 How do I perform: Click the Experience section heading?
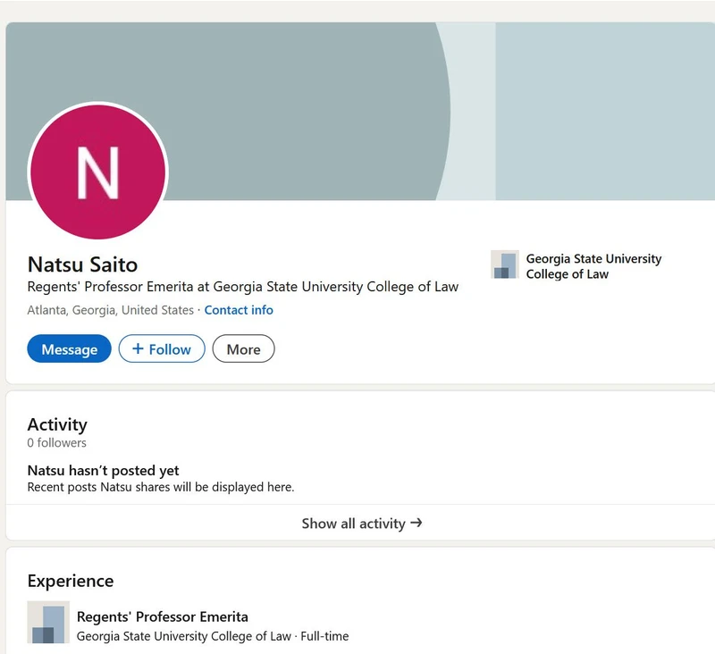[71, 581]
